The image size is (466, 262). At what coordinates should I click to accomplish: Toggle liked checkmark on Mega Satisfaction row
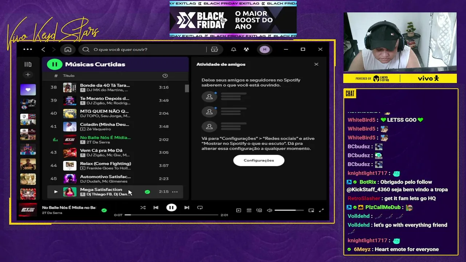pyautogui.click(x=147, y=192)
